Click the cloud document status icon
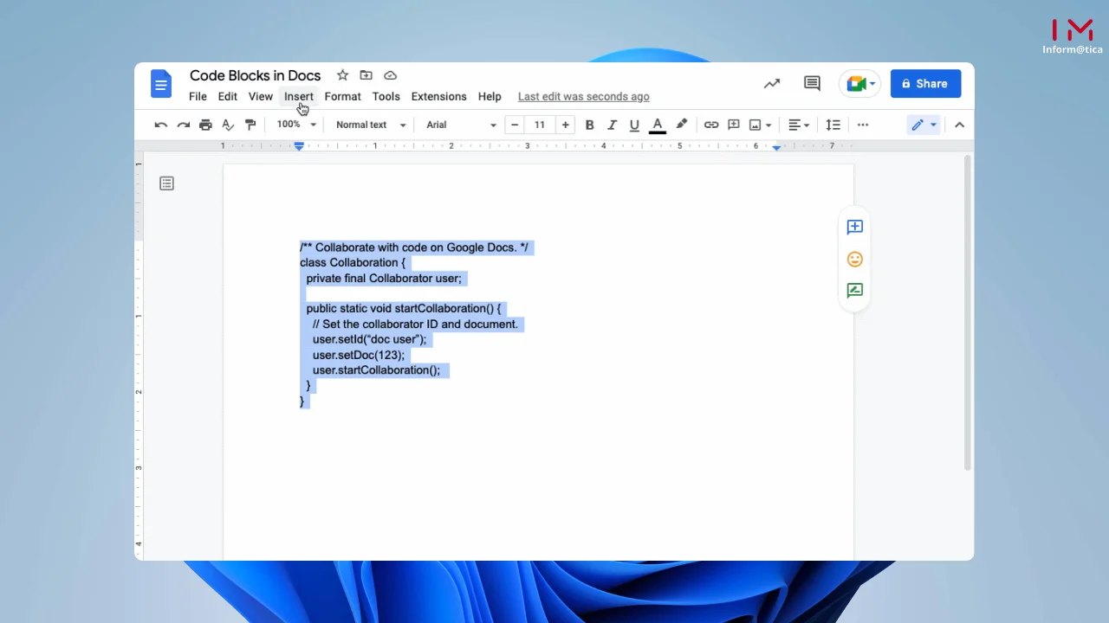 (390, 75)
